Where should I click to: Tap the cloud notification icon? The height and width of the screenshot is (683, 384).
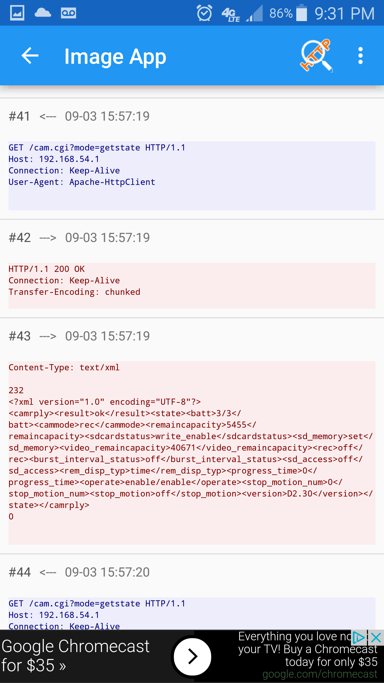(x=43, y=13)
